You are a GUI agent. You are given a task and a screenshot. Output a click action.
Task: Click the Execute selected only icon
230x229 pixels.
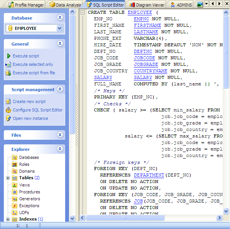[8, 64]
